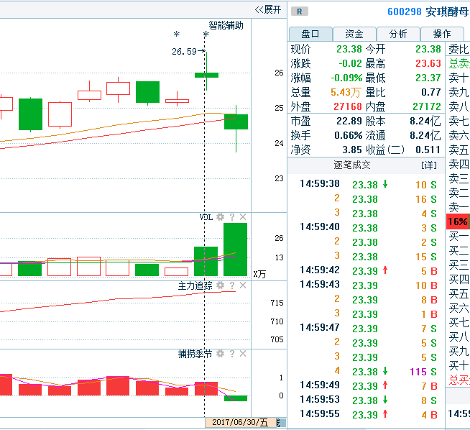Click the R badge beside stock code
Screen dimensions: 470x430
pyautogui.click(x=299, y=12)
